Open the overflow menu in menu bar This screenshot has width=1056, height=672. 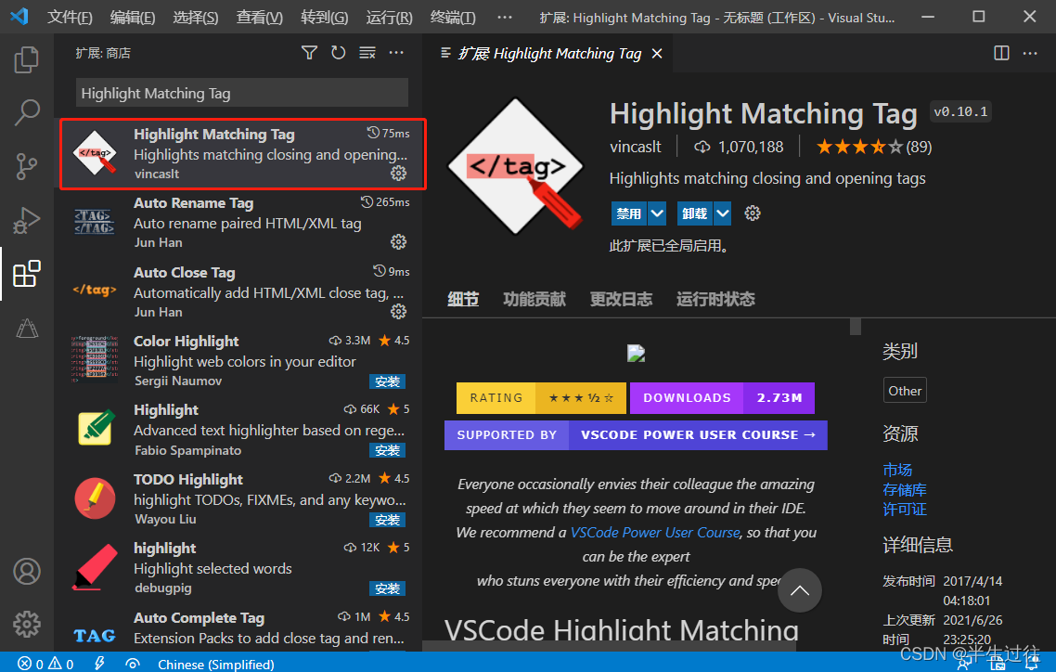(505, 17)
